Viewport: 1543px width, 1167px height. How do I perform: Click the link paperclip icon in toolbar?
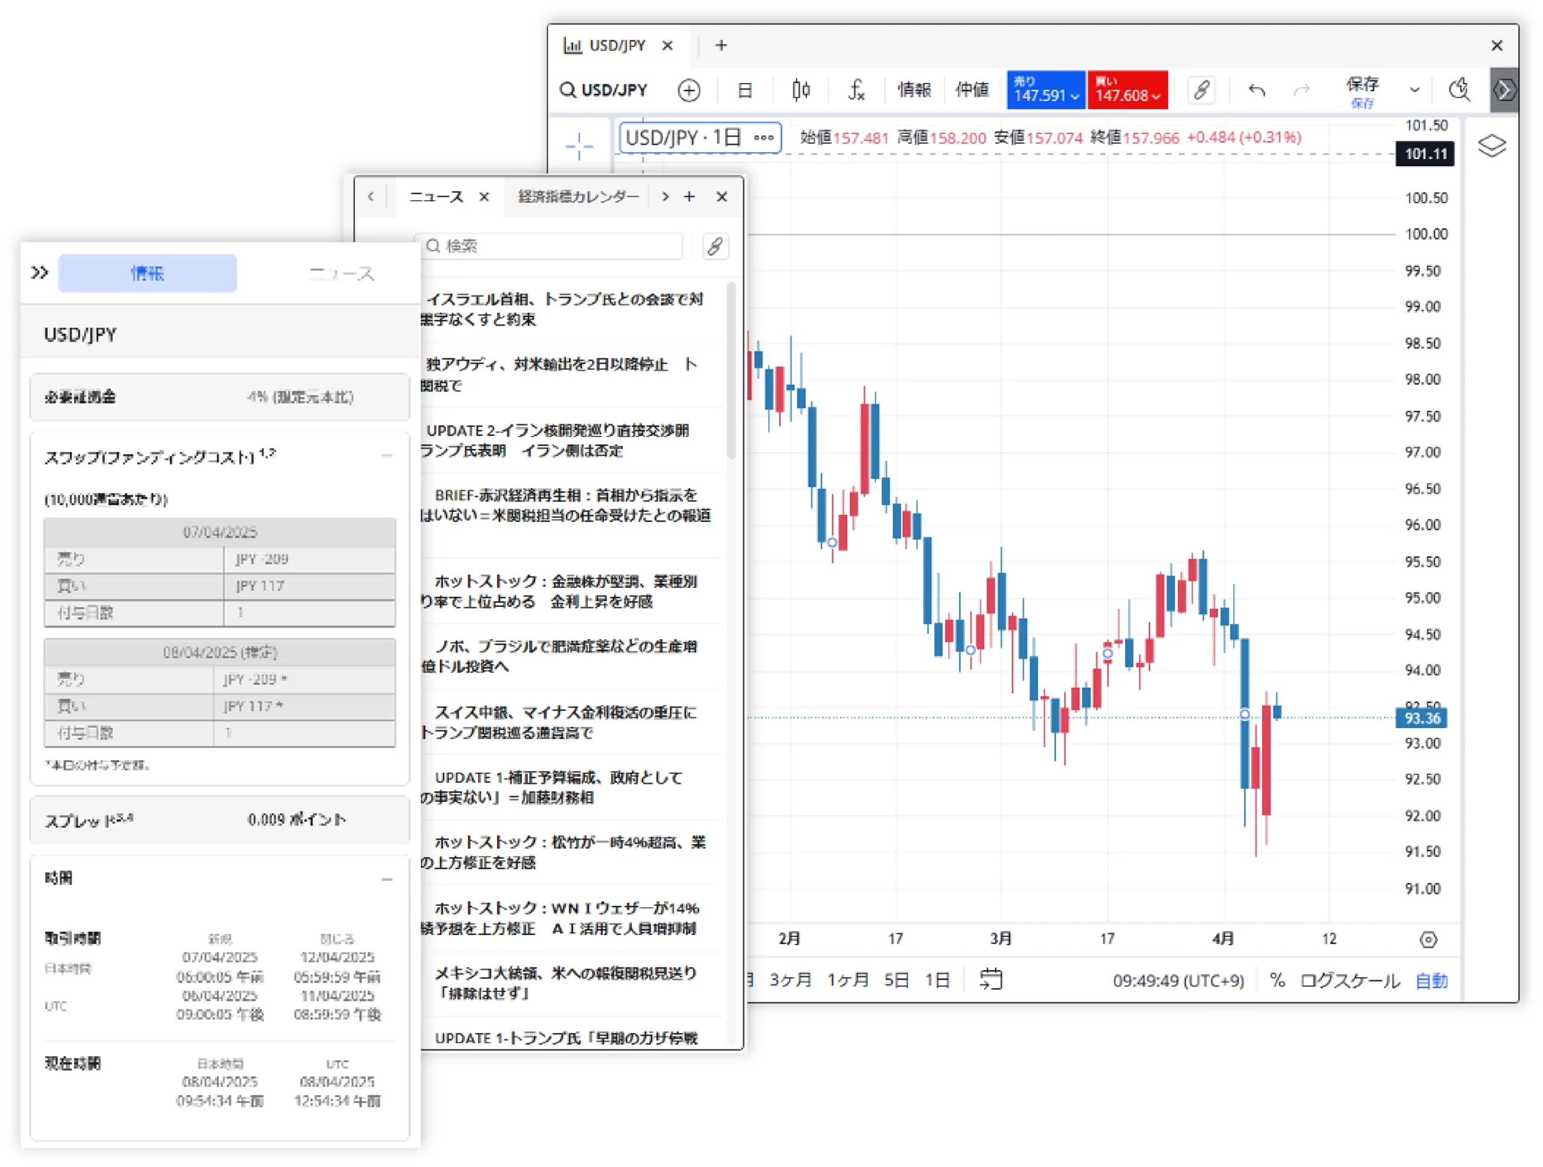[x=1201, y=90]
